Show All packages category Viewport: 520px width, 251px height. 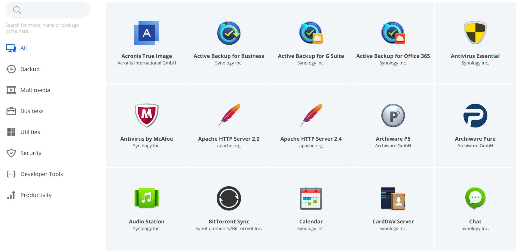[x=23, y=48]
